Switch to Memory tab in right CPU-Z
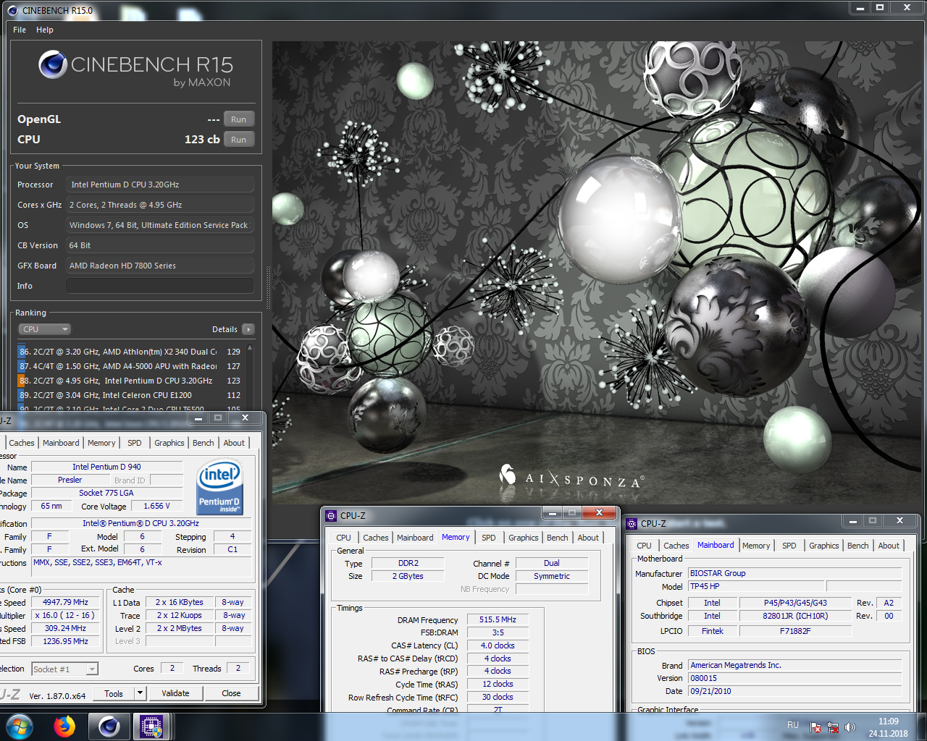Screen dimensions: 927x741 (x=756, y=546)
